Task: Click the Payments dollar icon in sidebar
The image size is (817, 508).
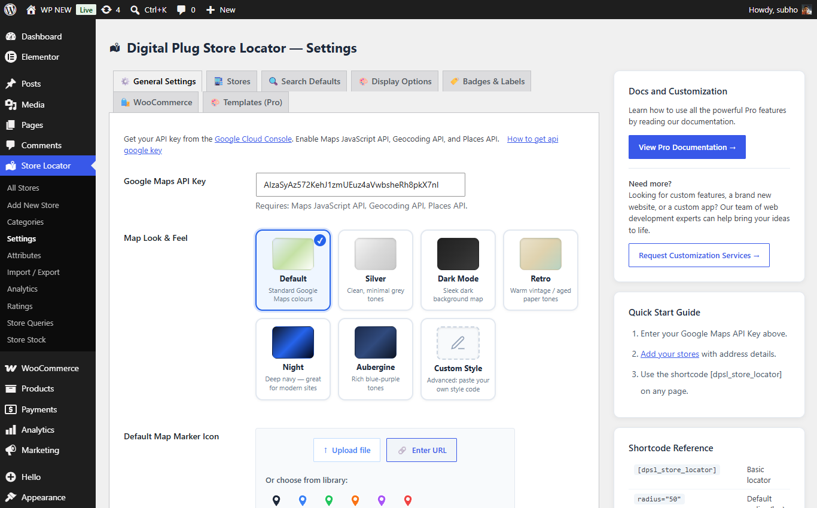Action: (11, 409)
